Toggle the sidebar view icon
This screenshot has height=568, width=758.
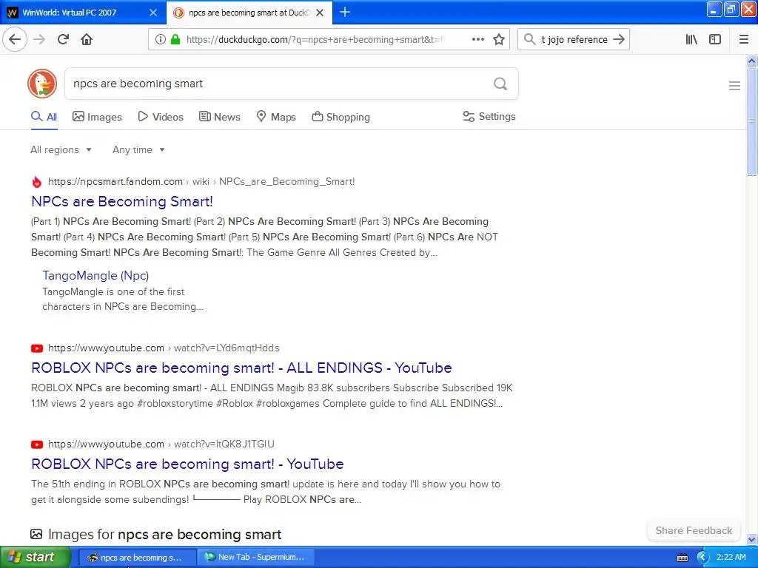click(715, 39)
